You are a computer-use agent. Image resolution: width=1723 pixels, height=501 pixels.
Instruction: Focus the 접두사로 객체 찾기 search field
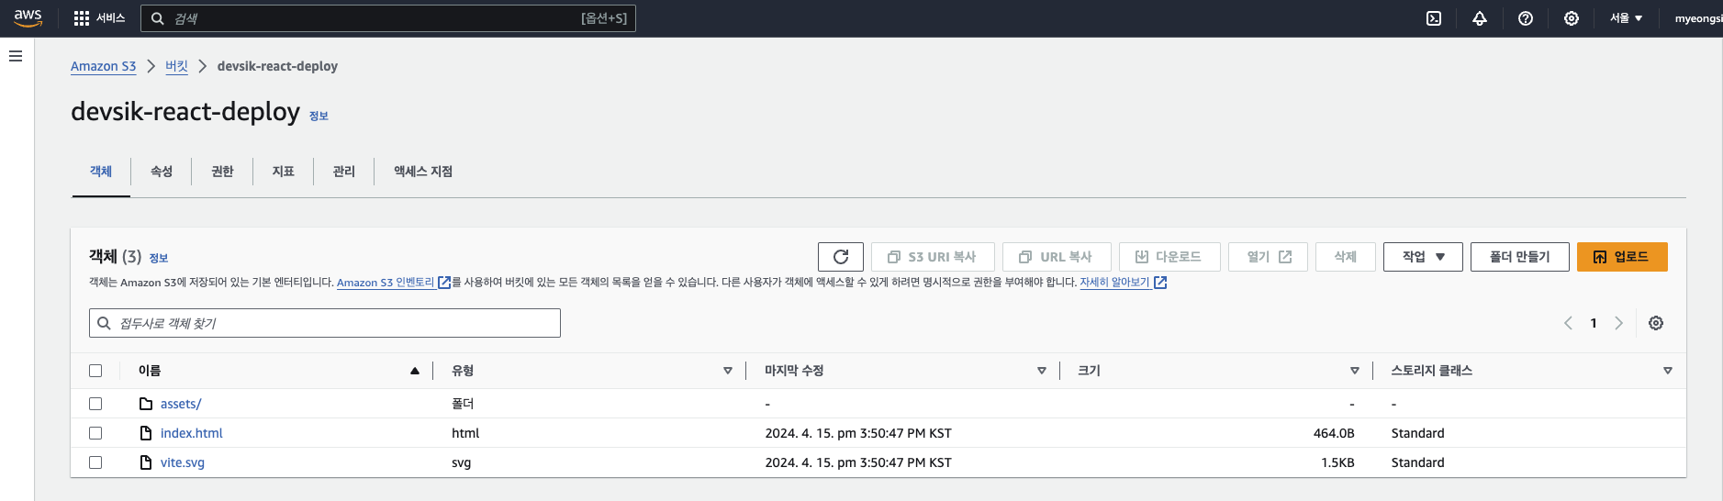325,323
